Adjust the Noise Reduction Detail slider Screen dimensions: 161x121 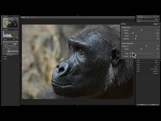coord(141,49)
